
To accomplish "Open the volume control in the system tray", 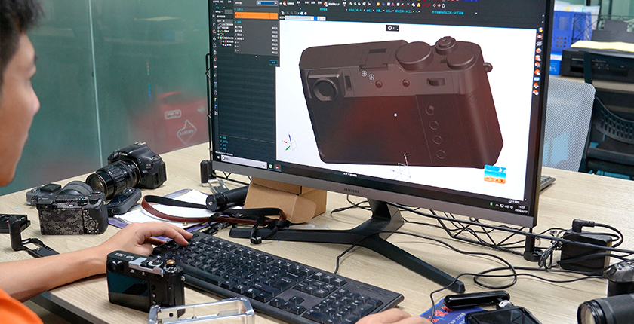I will click(x=506, y=206).
